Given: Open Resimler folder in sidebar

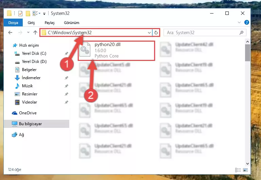Looking at the screenshot, I should coord(30,94).
